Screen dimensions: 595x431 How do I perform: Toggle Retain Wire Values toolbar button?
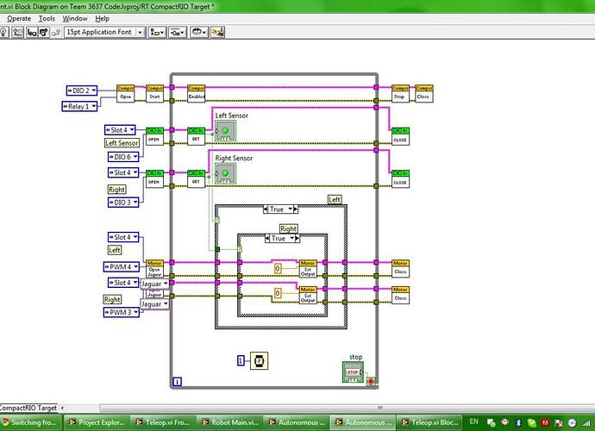click(x=17, y=33)
